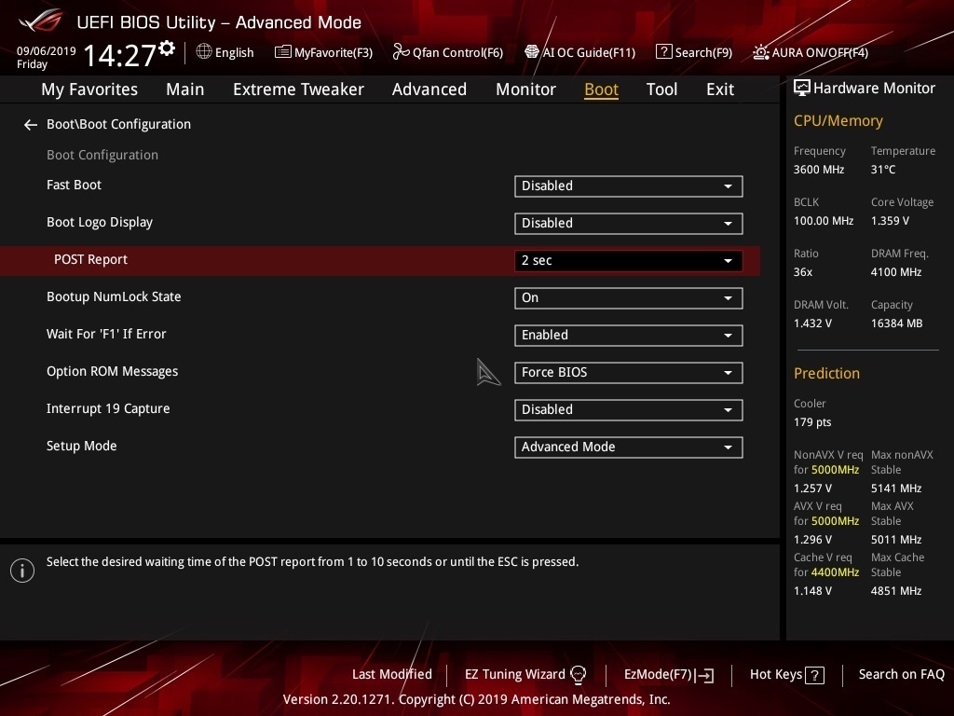Switch to the Tool tab
The height and width of the screenshot is (716, 954).
coord(662,89)
